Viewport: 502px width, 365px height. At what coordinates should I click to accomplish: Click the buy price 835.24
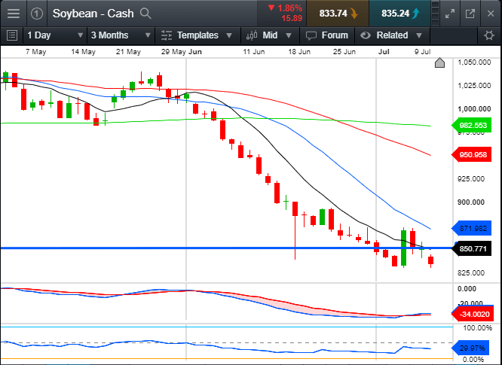(x=400, y=14)
